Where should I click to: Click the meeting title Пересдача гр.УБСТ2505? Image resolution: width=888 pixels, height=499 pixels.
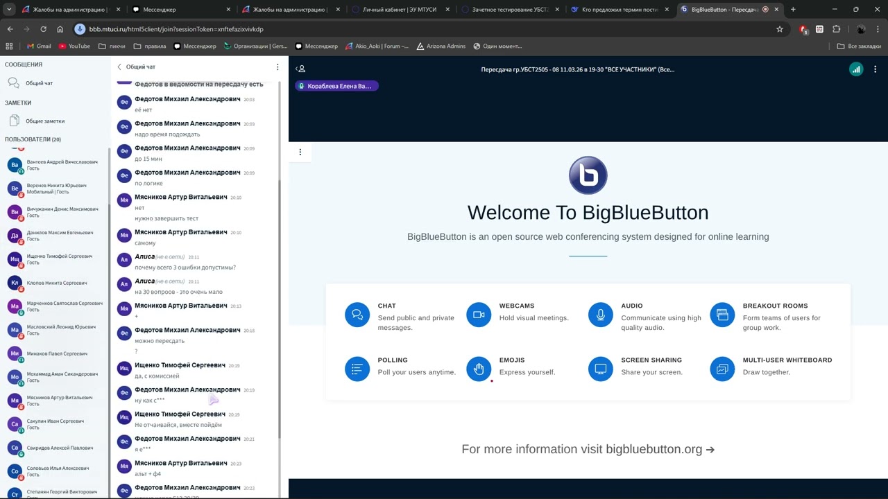(578, 69)
